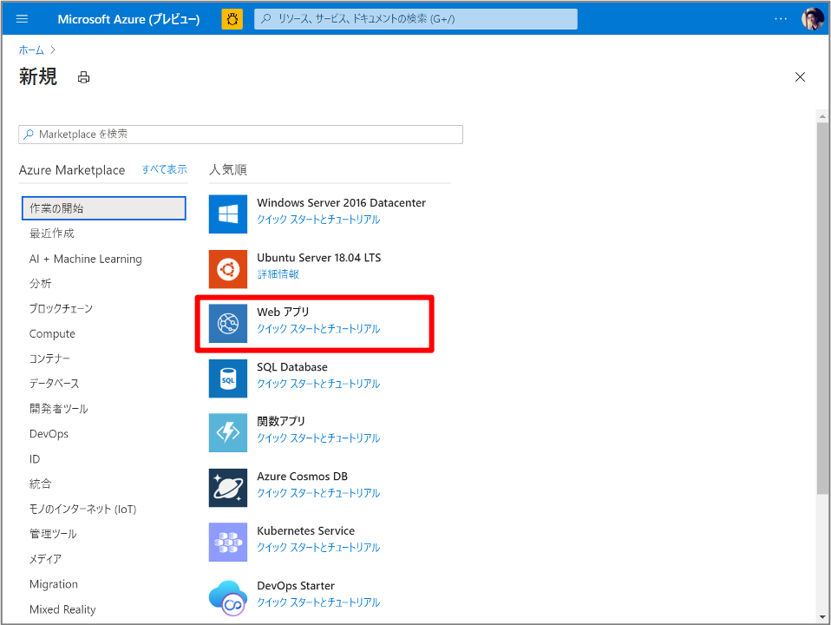831x625 pixels.
Task: Click the SQL Database icon
Action: 228,378
